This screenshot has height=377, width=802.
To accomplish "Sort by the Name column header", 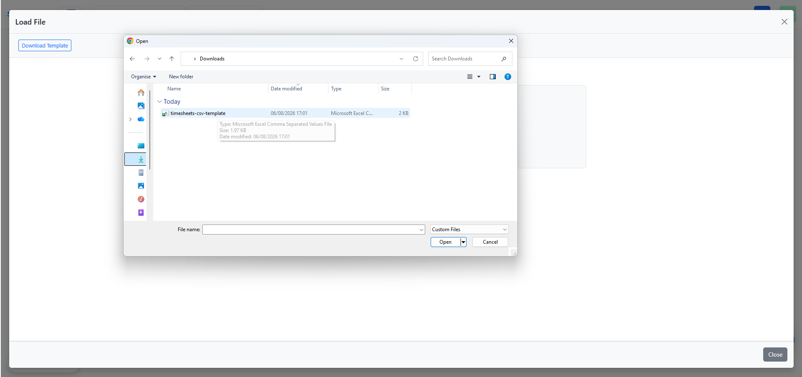I will coord(174,89).
